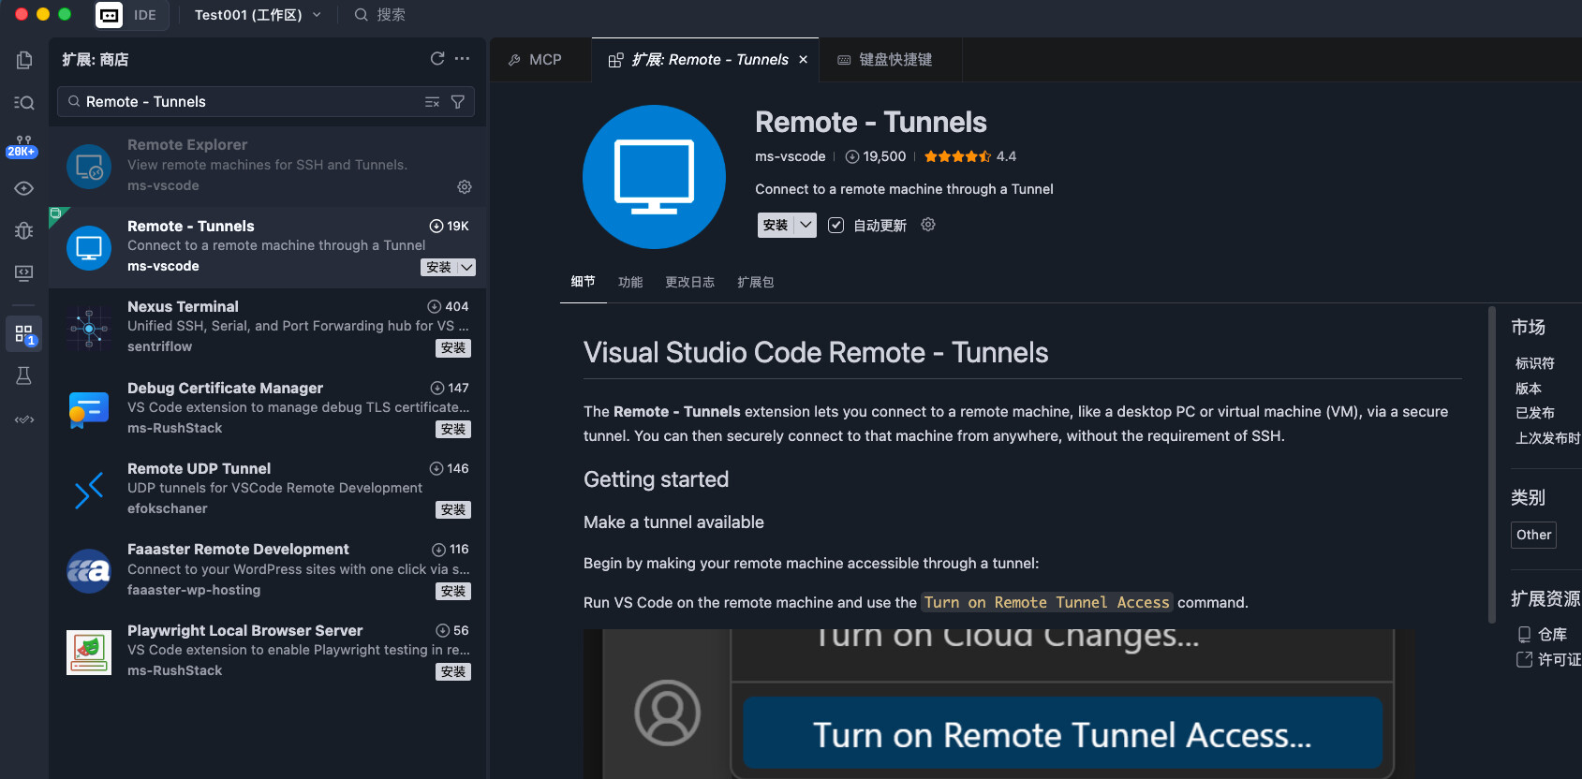
Task: Open the Testing flask icon
Action: coord(24,376)
